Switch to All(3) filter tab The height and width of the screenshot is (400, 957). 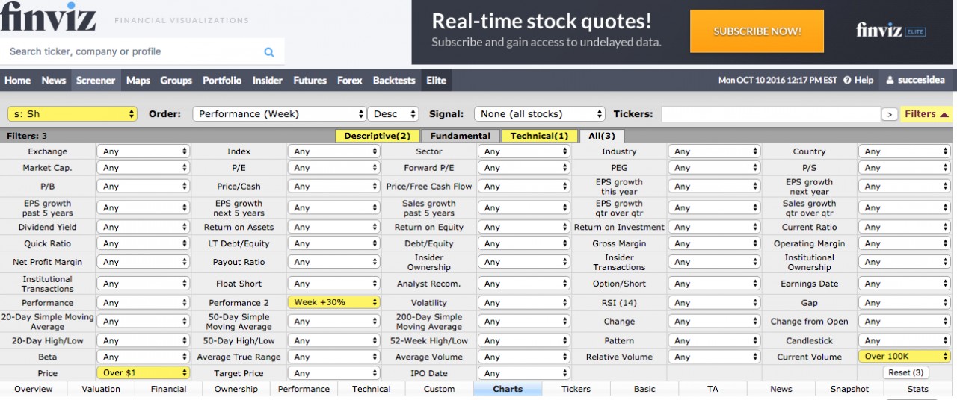pos(602,136)
